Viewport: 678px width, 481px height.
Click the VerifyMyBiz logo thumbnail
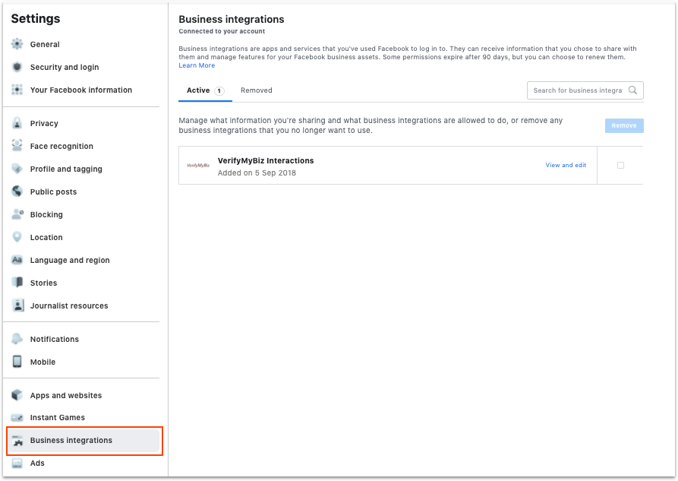pos(198,165)
